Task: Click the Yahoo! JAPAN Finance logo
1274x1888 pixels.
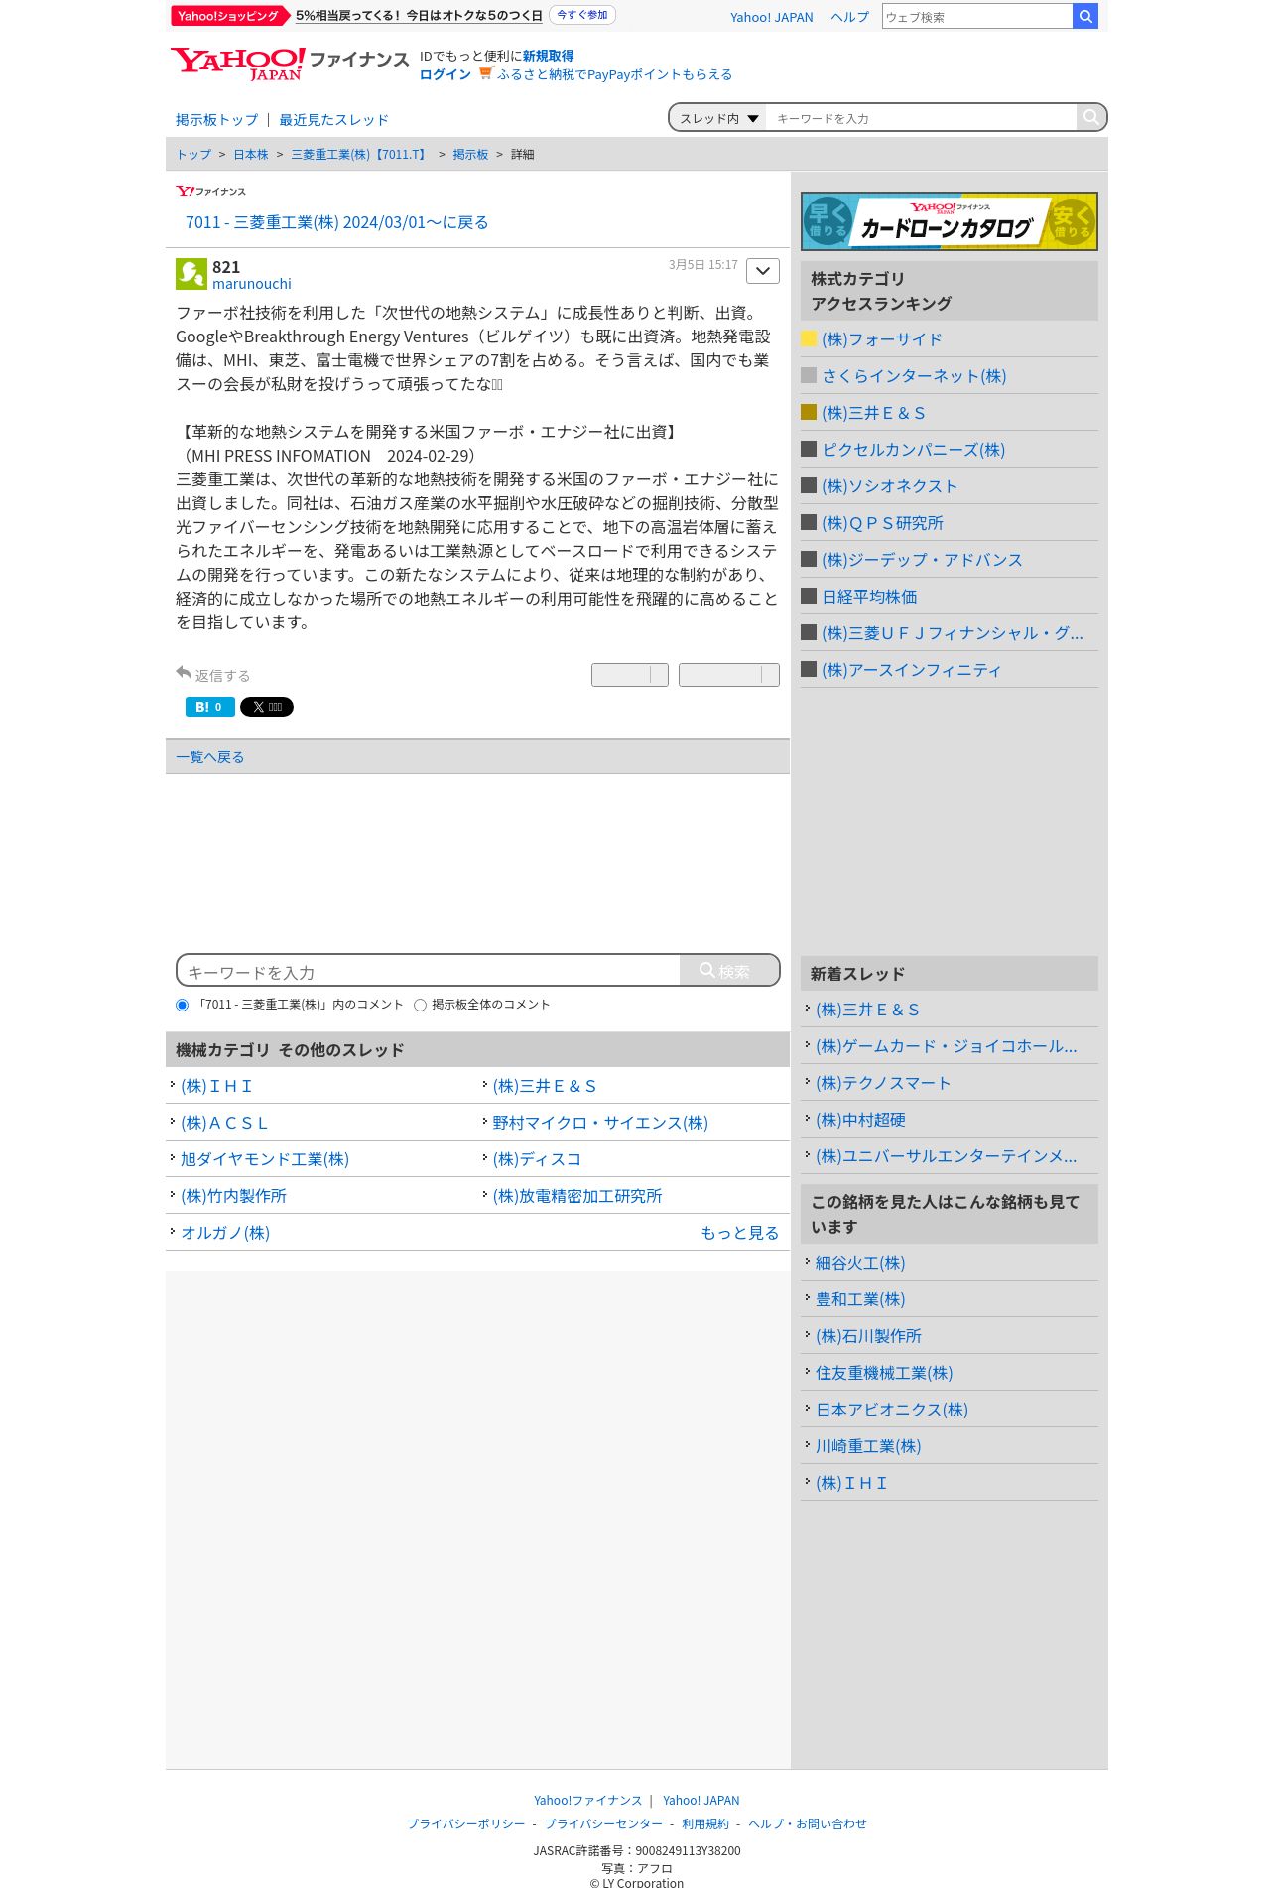Action: [290, 64]
